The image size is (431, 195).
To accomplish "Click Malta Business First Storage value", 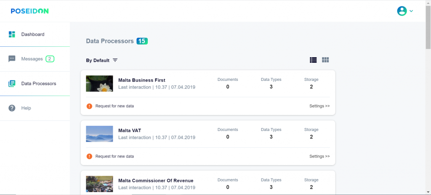I will pyautogui.click(x=311, y=87).
